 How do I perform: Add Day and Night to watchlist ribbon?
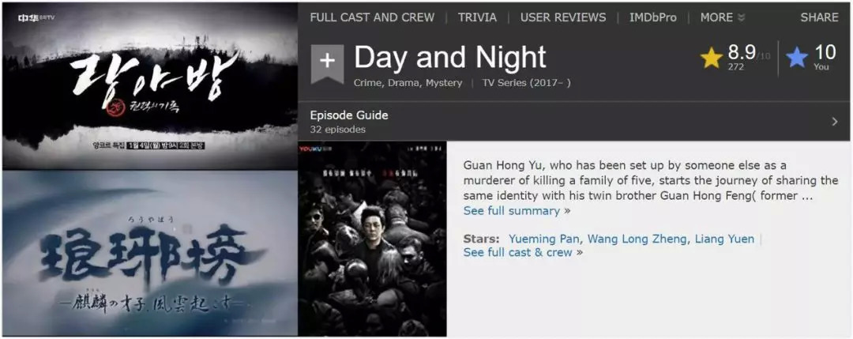point(327,64)
